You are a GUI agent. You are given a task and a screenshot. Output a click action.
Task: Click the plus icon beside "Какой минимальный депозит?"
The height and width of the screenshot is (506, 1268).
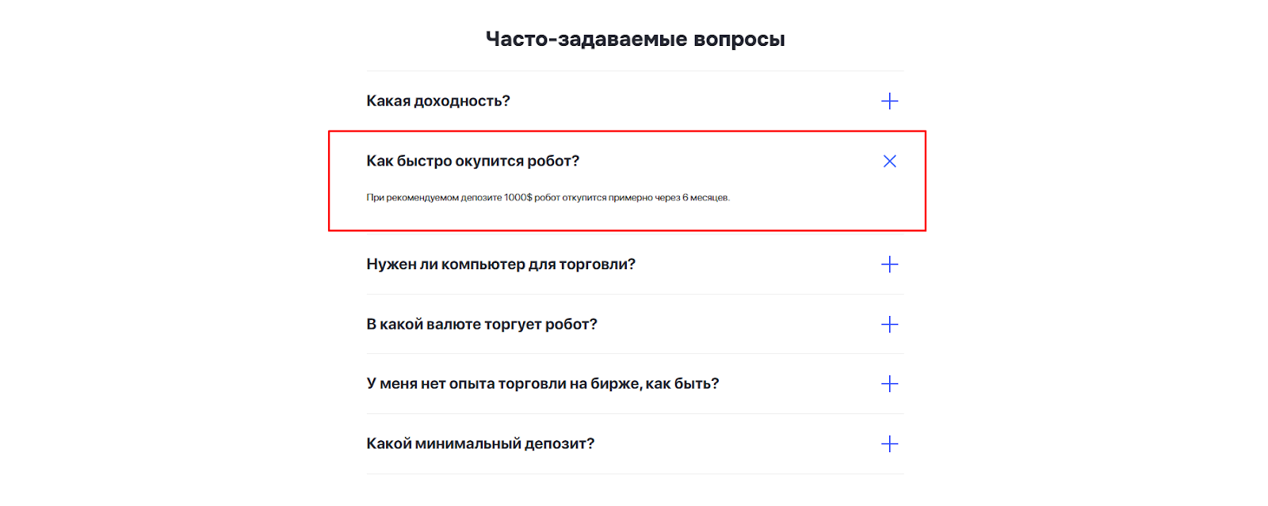pyautogui.click(x=890, y=444)
